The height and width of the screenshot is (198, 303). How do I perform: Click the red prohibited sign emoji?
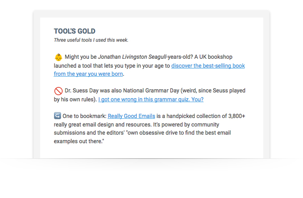pyautogui.click(x=58, y=90)
